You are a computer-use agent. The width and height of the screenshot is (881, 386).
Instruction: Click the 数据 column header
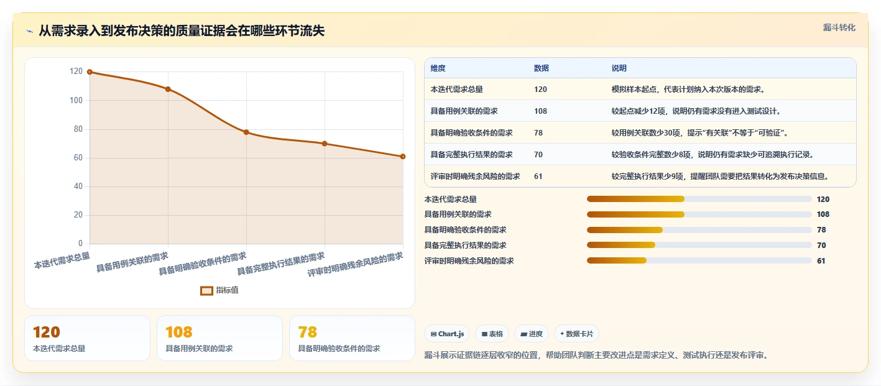click(541, 68)
